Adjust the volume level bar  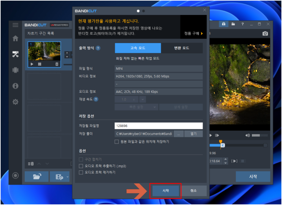tap(260, 135)
